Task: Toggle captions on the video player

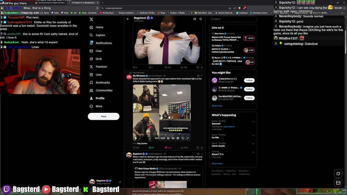Action: point(168,138)
